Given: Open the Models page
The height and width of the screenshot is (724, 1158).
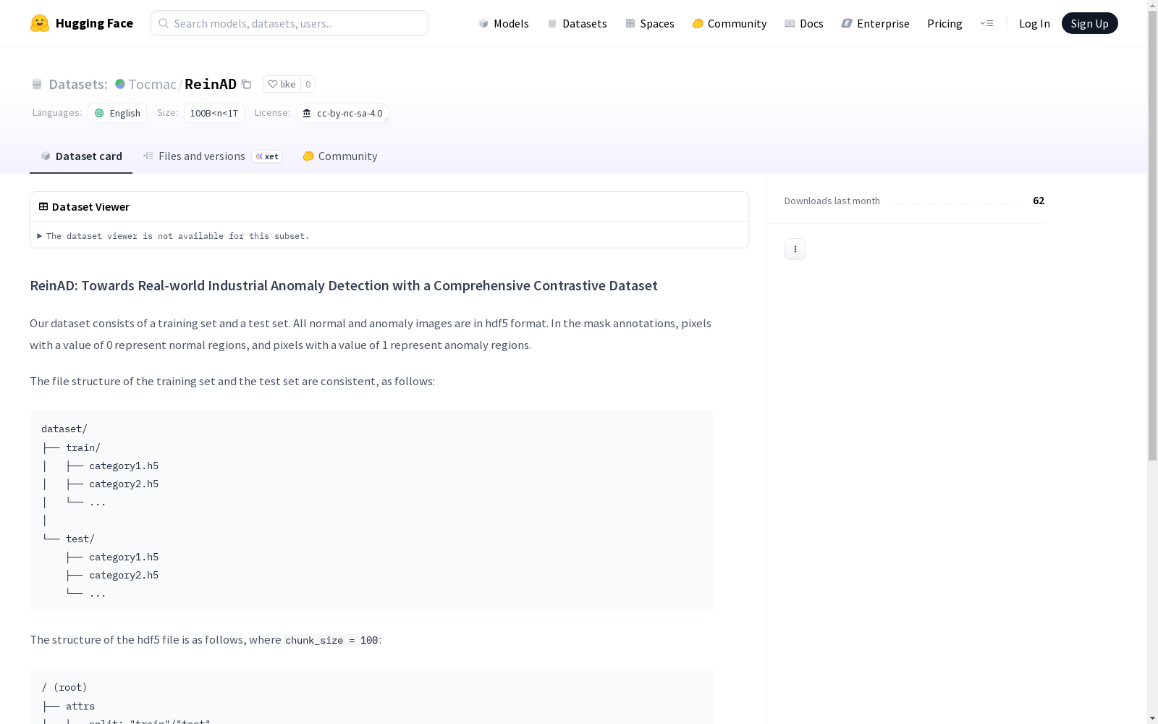Looking at the screenshot, I should tap(504, 23).
